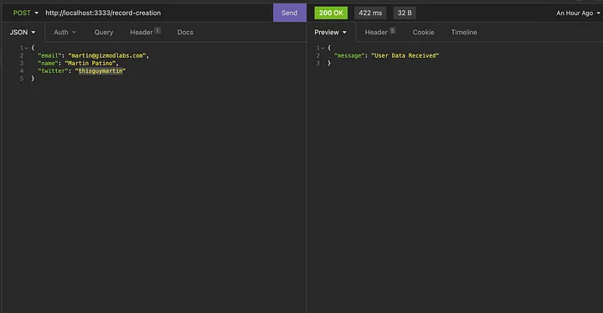This screenshot has width=603, height=313.
Task: Click the "twitter" key in request body
Action: coord(53,71)
